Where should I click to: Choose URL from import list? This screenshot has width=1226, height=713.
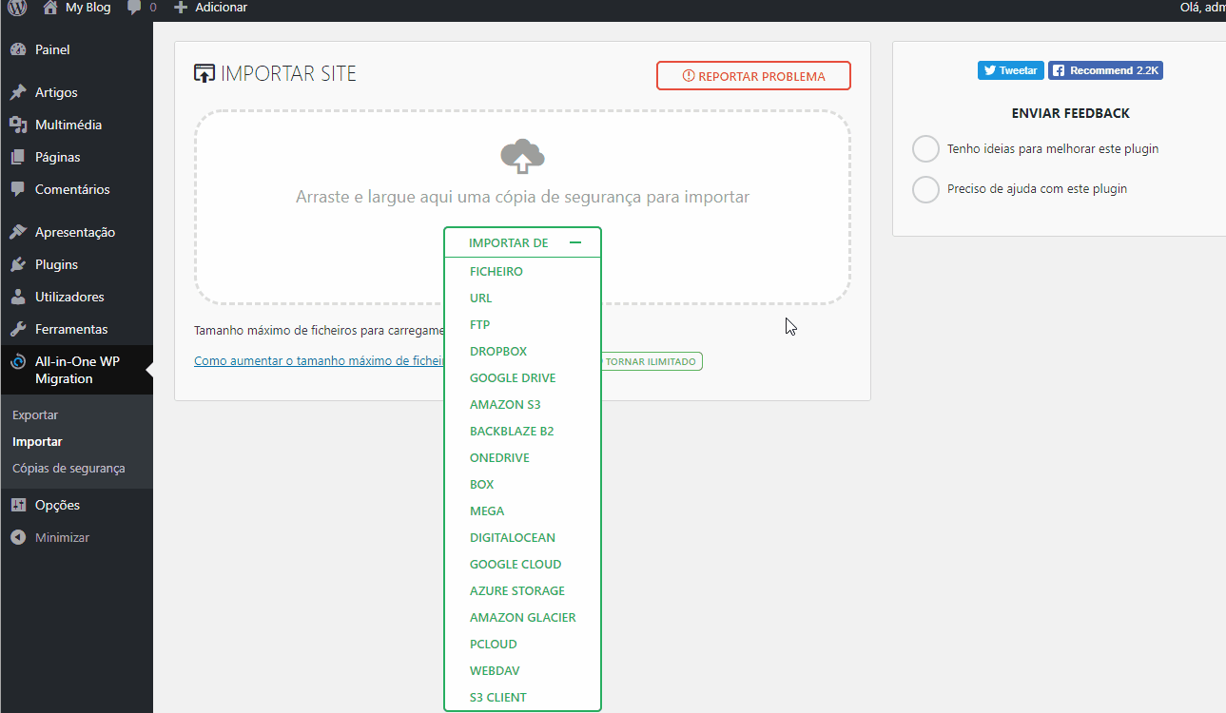481,299
